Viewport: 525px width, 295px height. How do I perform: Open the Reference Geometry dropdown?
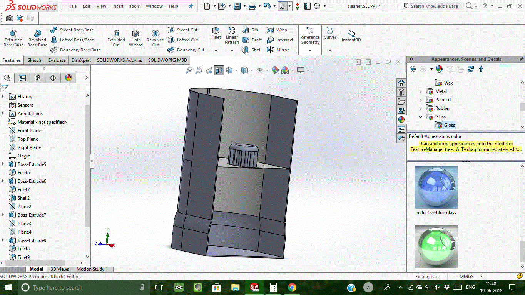(310, 51)
